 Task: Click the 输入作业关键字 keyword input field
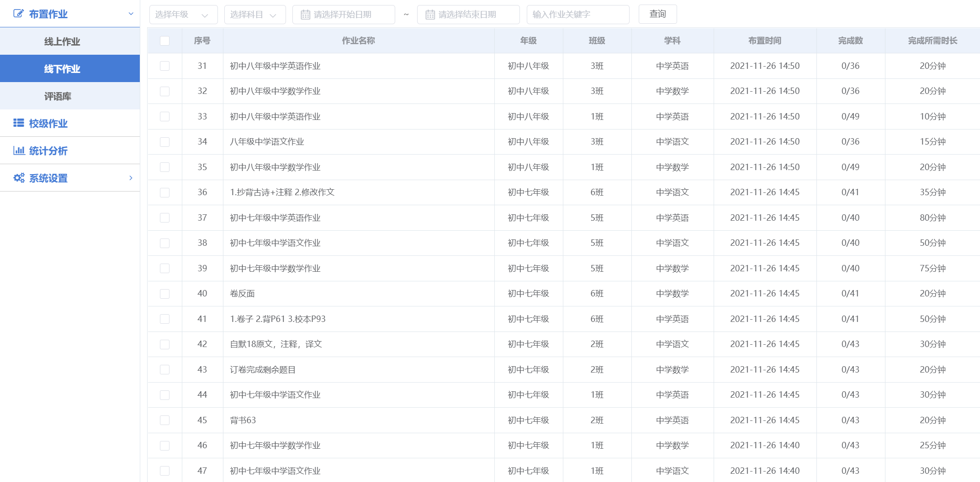577,15
